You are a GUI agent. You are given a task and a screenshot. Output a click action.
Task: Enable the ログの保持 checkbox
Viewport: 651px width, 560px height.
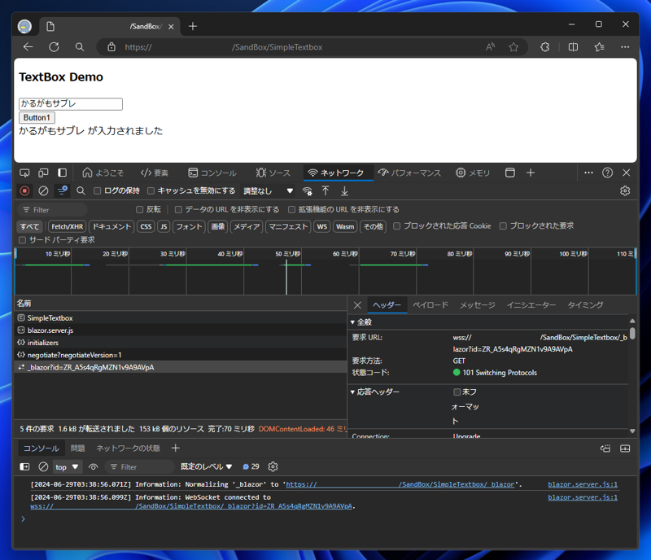(x=97, y=190)
